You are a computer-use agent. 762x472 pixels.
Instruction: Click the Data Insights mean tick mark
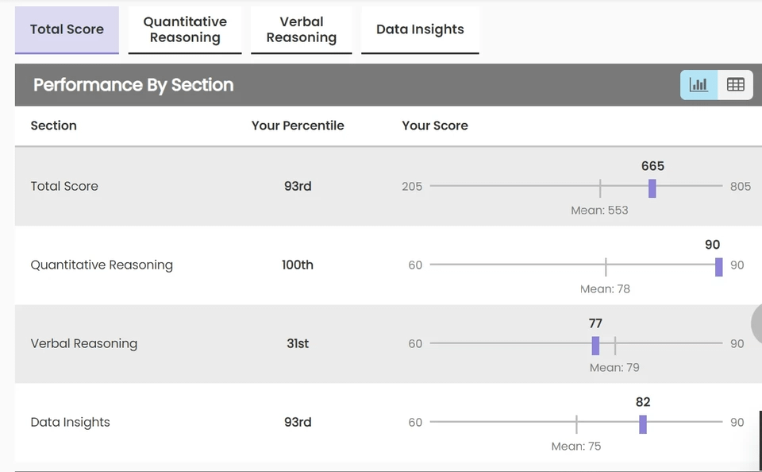pos(576,424)
